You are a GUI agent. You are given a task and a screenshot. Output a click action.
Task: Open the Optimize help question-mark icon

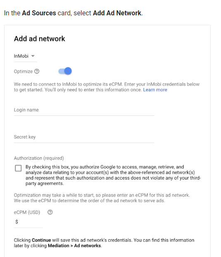(x=37, y=71)
